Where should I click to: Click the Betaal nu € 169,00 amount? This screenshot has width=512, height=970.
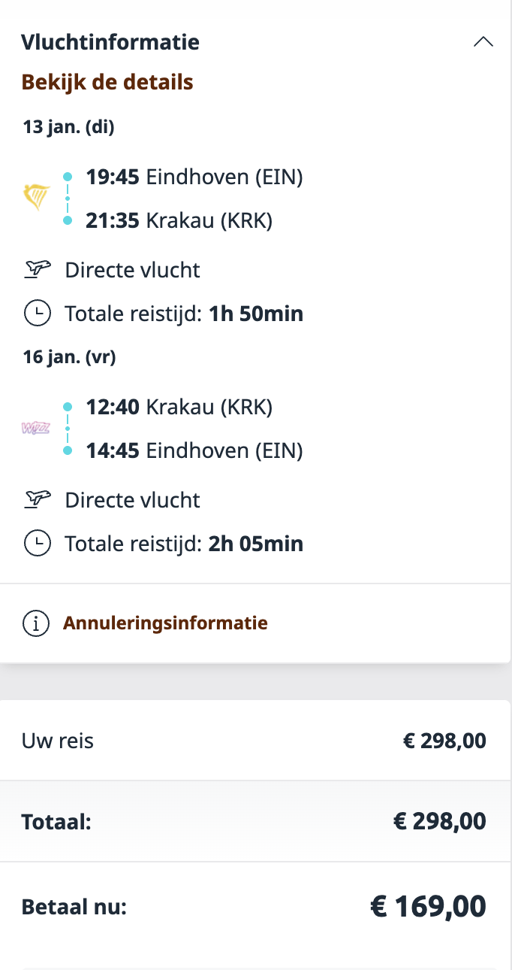coord(428,907)
